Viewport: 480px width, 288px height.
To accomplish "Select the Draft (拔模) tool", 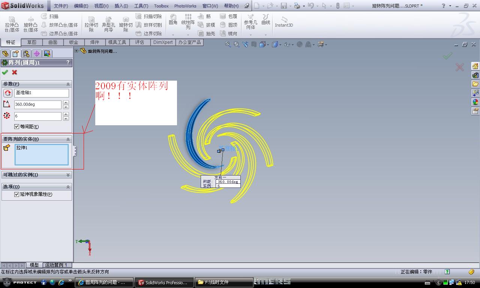I will coord(207,25).
